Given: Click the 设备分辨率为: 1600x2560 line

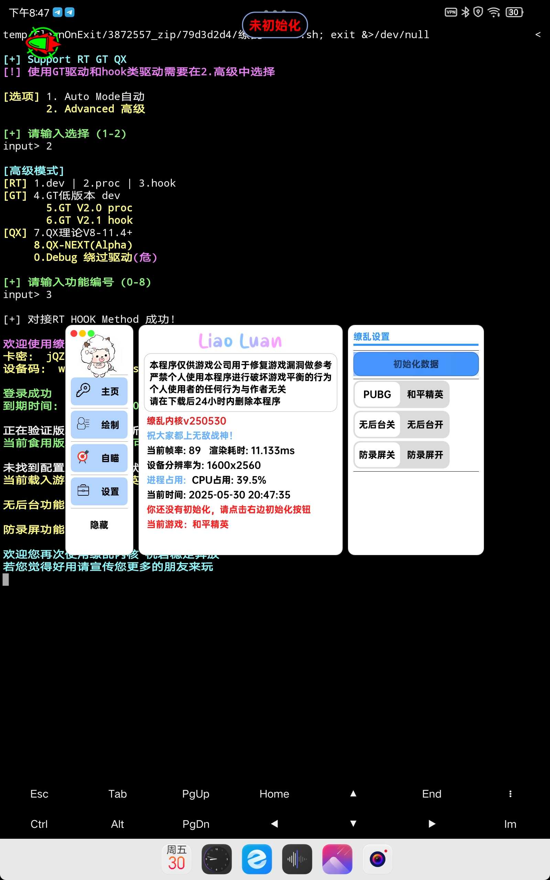Looking at the screenshot, I should [204, 465].
